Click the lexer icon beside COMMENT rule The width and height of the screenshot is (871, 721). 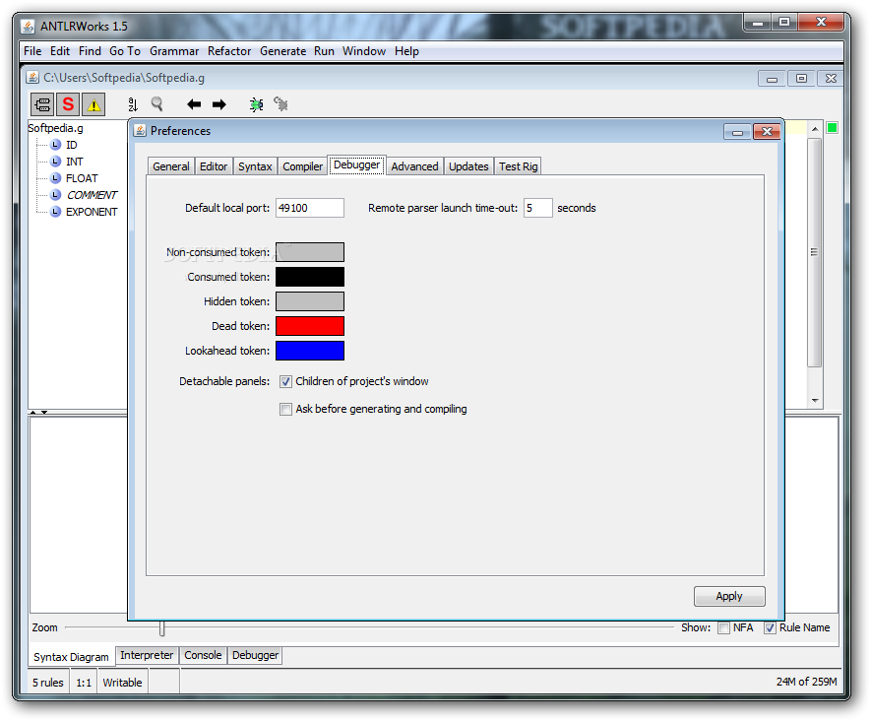coord(55,195)
